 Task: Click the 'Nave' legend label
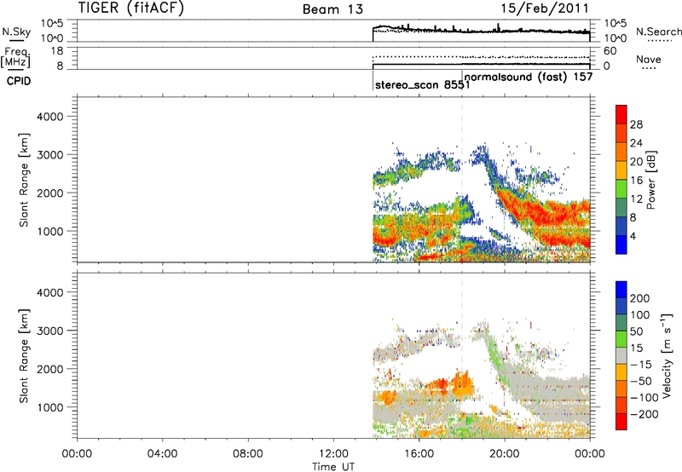649,60
